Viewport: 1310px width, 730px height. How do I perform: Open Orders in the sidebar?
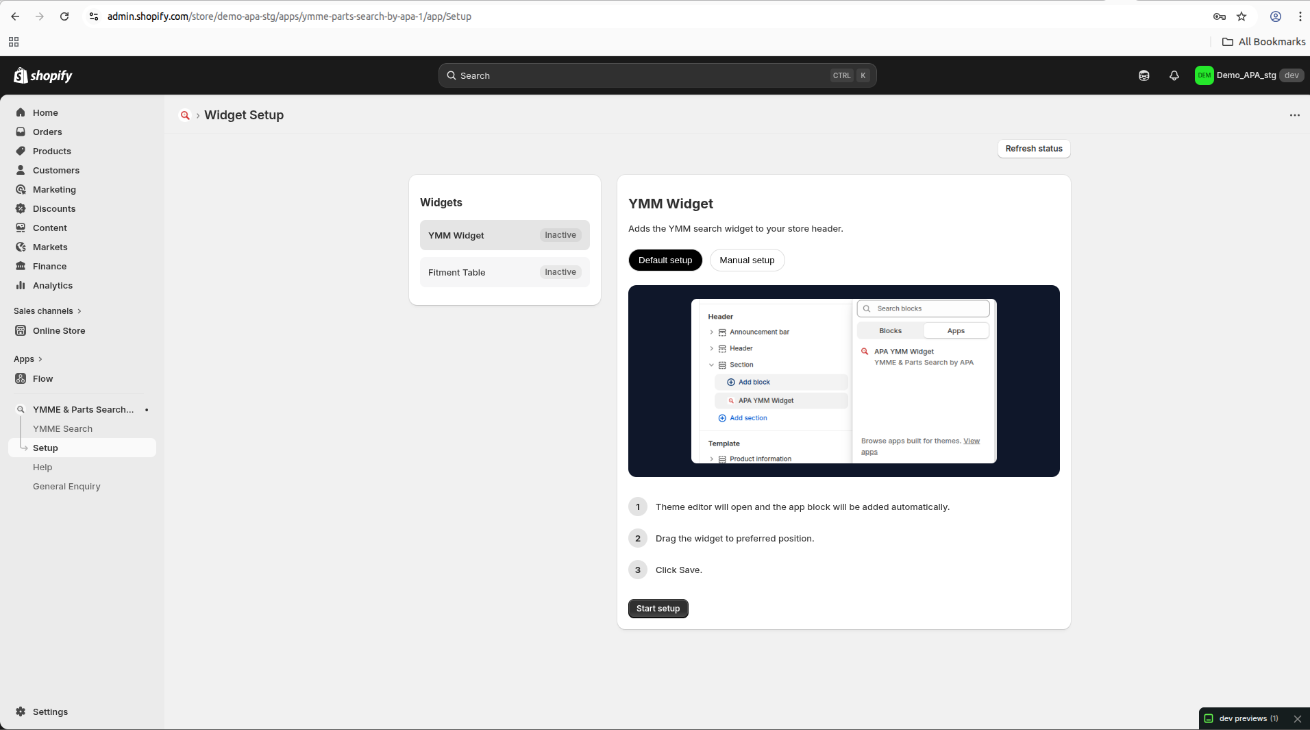click(47, 132)
